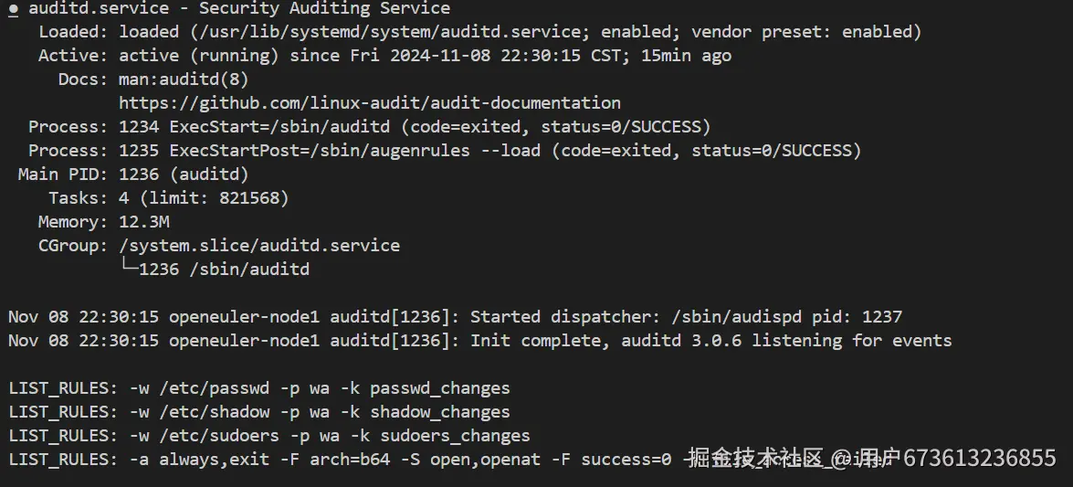This screenshot has height=487, width=1073.
Task: Click the /system.slice/auditd.service CGroup path
Action: click(x=258, y=246)
